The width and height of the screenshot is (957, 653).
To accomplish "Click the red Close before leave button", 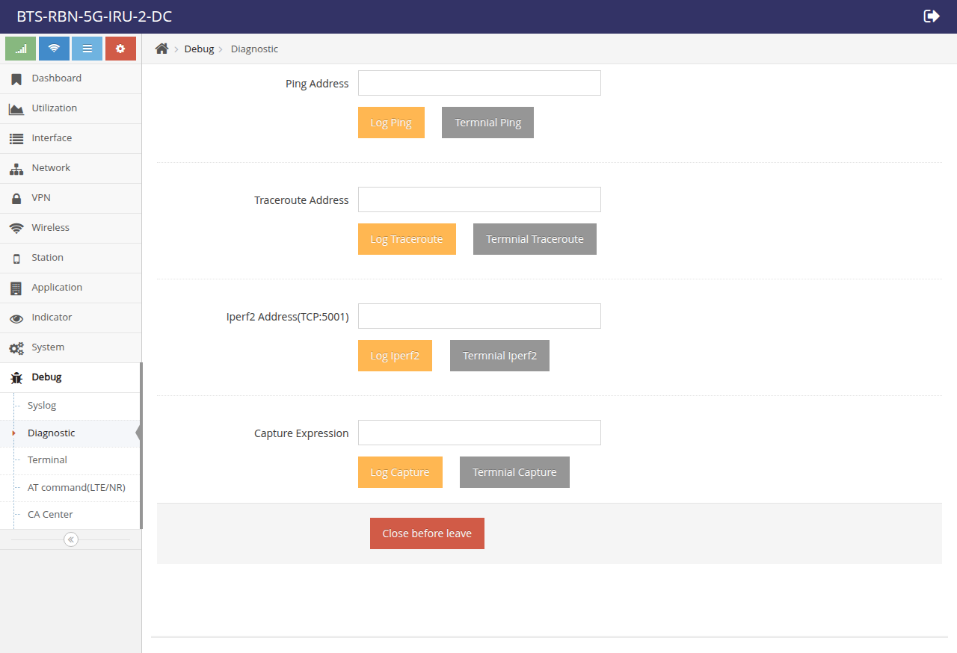I will click(427, 533).
